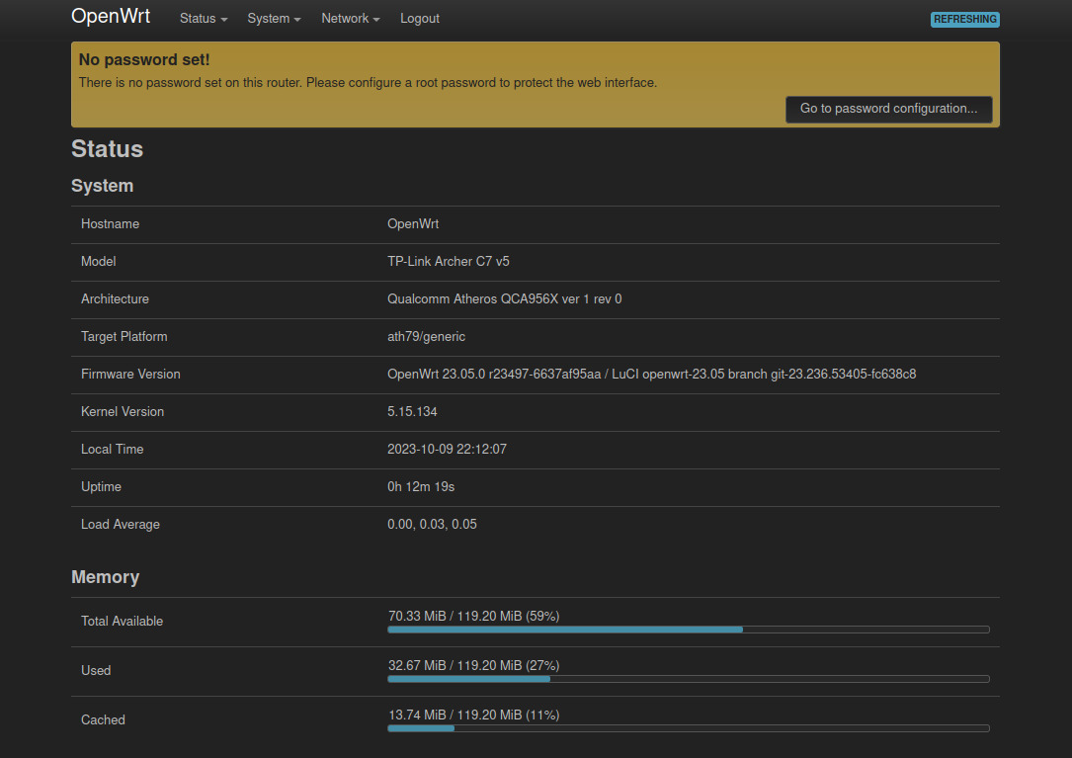Click the No password set! warning heading
Viewport: 1072px width, 758px height.
(144, 60)
